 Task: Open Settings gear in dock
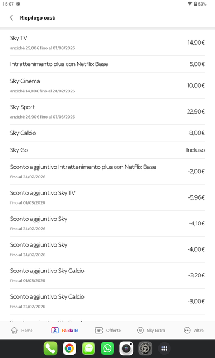(x=146, y=348)
